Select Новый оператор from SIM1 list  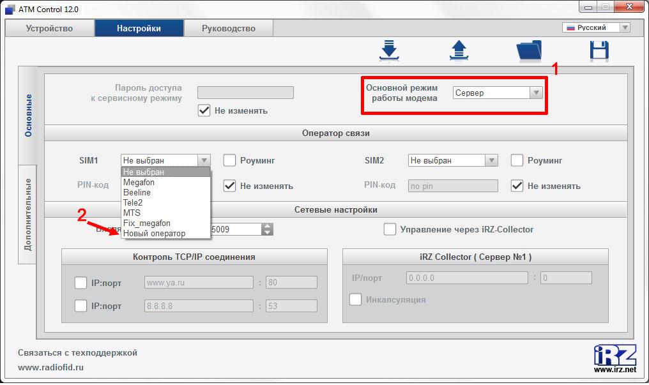pos(154,233)
